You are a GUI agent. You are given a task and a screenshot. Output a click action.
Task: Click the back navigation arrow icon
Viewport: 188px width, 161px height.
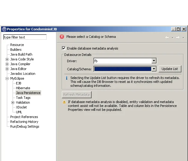click(167, 38)
